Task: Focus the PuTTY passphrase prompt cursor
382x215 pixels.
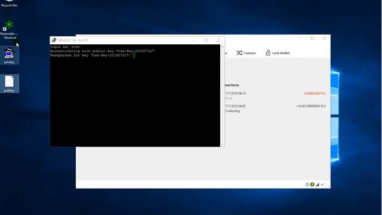Action: [134, 56]
